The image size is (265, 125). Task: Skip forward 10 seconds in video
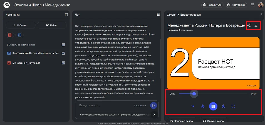click(224, 106)
